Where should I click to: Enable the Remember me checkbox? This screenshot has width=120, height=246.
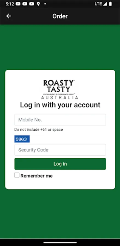[x=17, y=175]
